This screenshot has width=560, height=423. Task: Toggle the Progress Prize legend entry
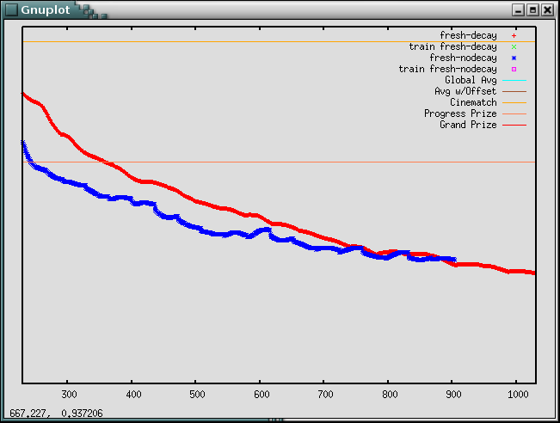[x=460, y=113]
